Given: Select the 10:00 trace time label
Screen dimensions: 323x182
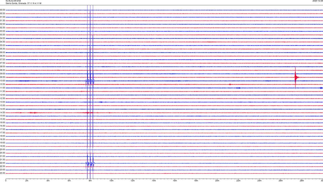Looking at the screenshot, I should [2, 81].
